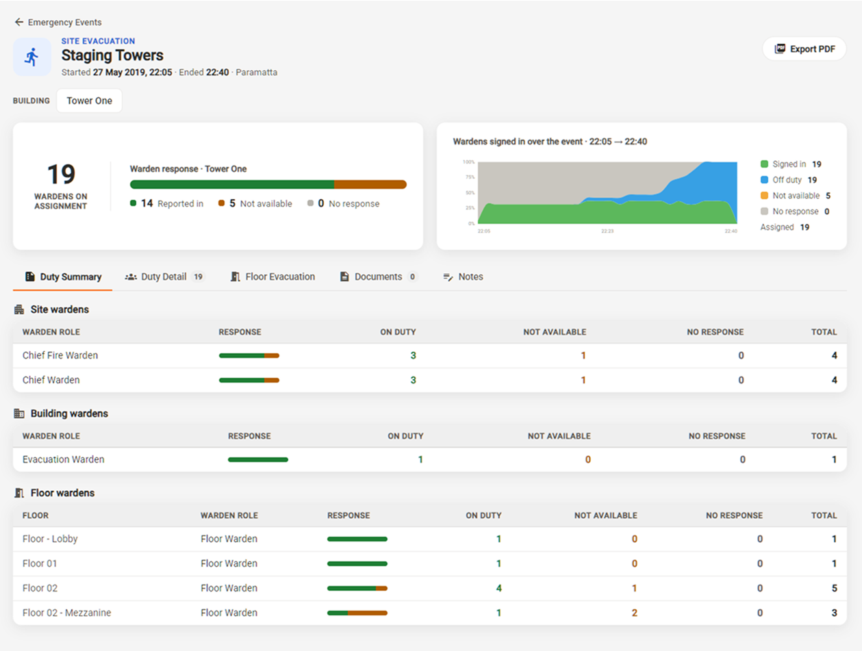862x651 pixels.
Task: Click the Floor Evacuation door icon
Action: (236, 277)
